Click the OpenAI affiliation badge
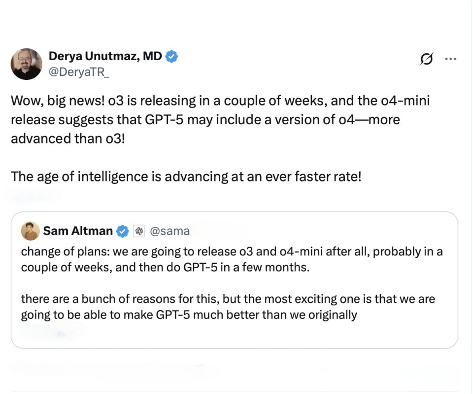The height and width of the screenshot is (394, 473). click(x=139, y=231)
